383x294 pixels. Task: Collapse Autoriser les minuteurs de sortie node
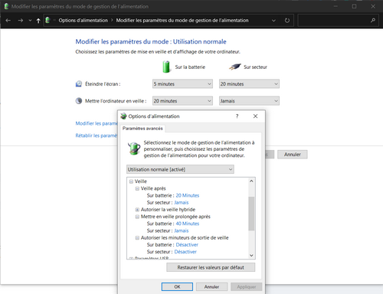[x=137, y=238]
